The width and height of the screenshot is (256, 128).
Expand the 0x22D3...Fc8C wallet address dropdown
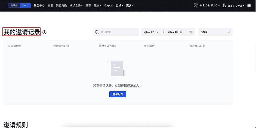pyautogui.click(x=210, y=5)
